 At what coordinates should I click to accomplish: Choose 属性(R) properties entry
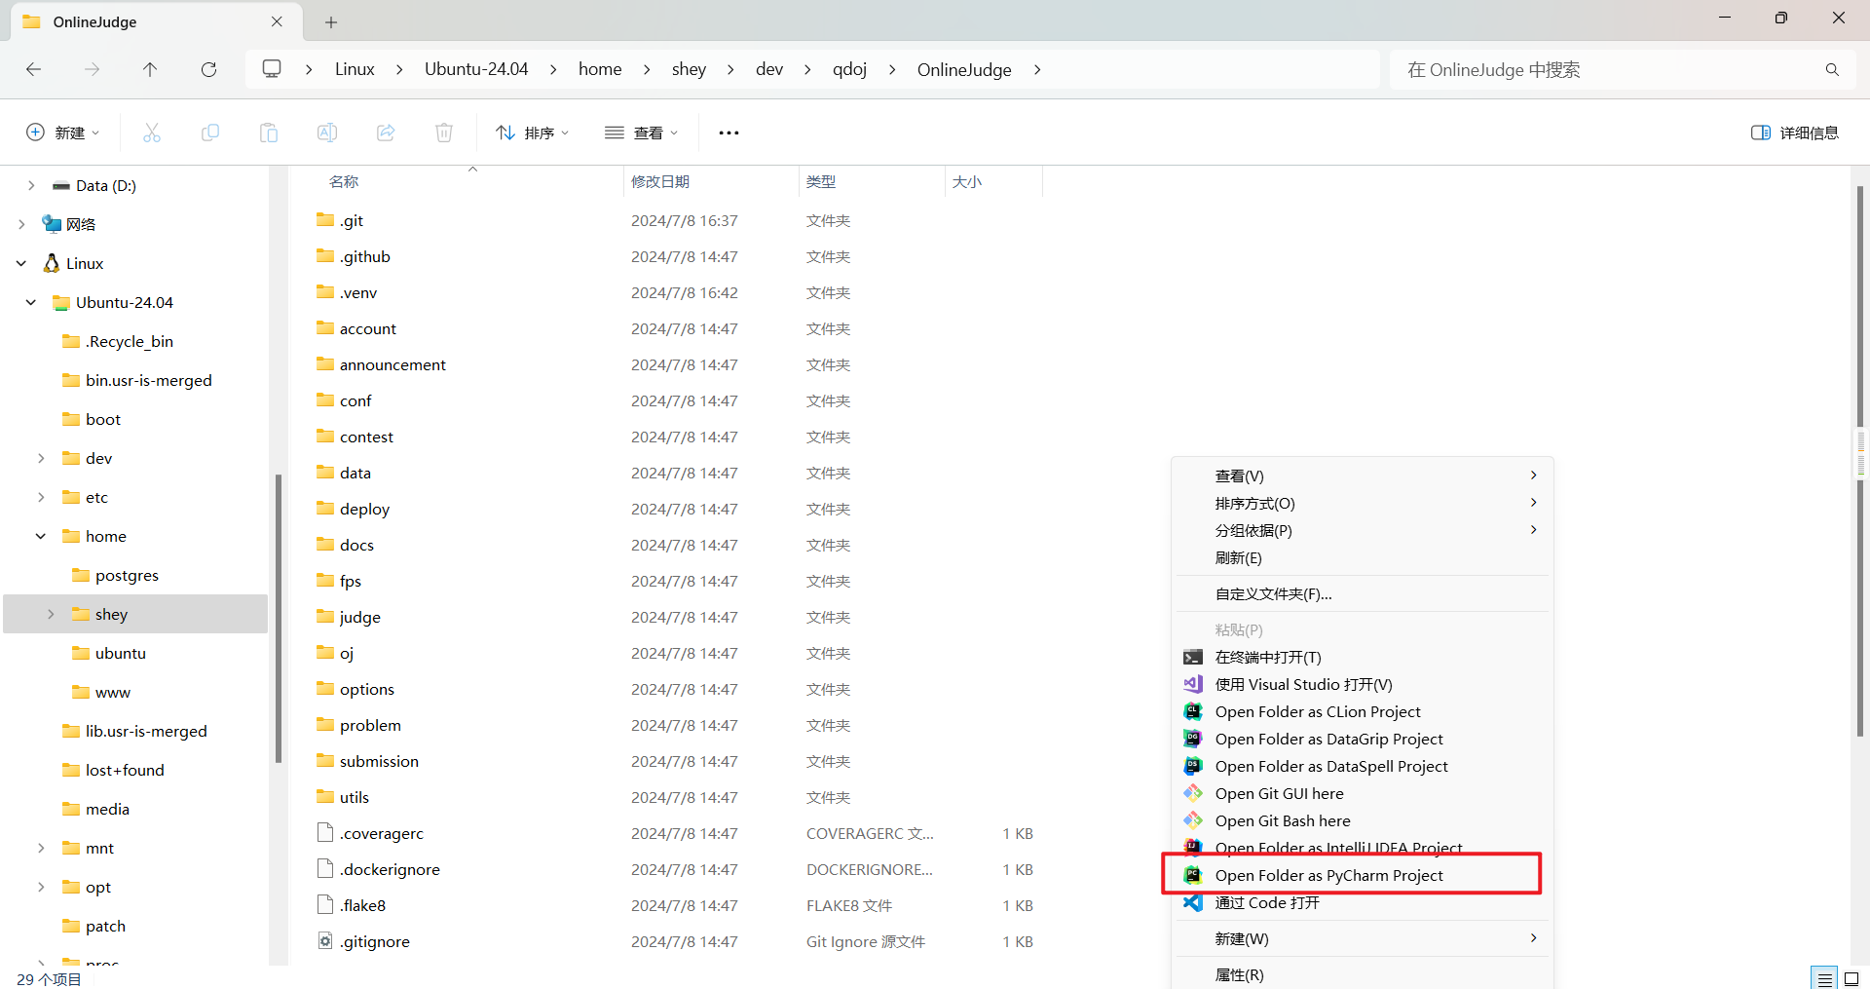tap(1363, 975)
